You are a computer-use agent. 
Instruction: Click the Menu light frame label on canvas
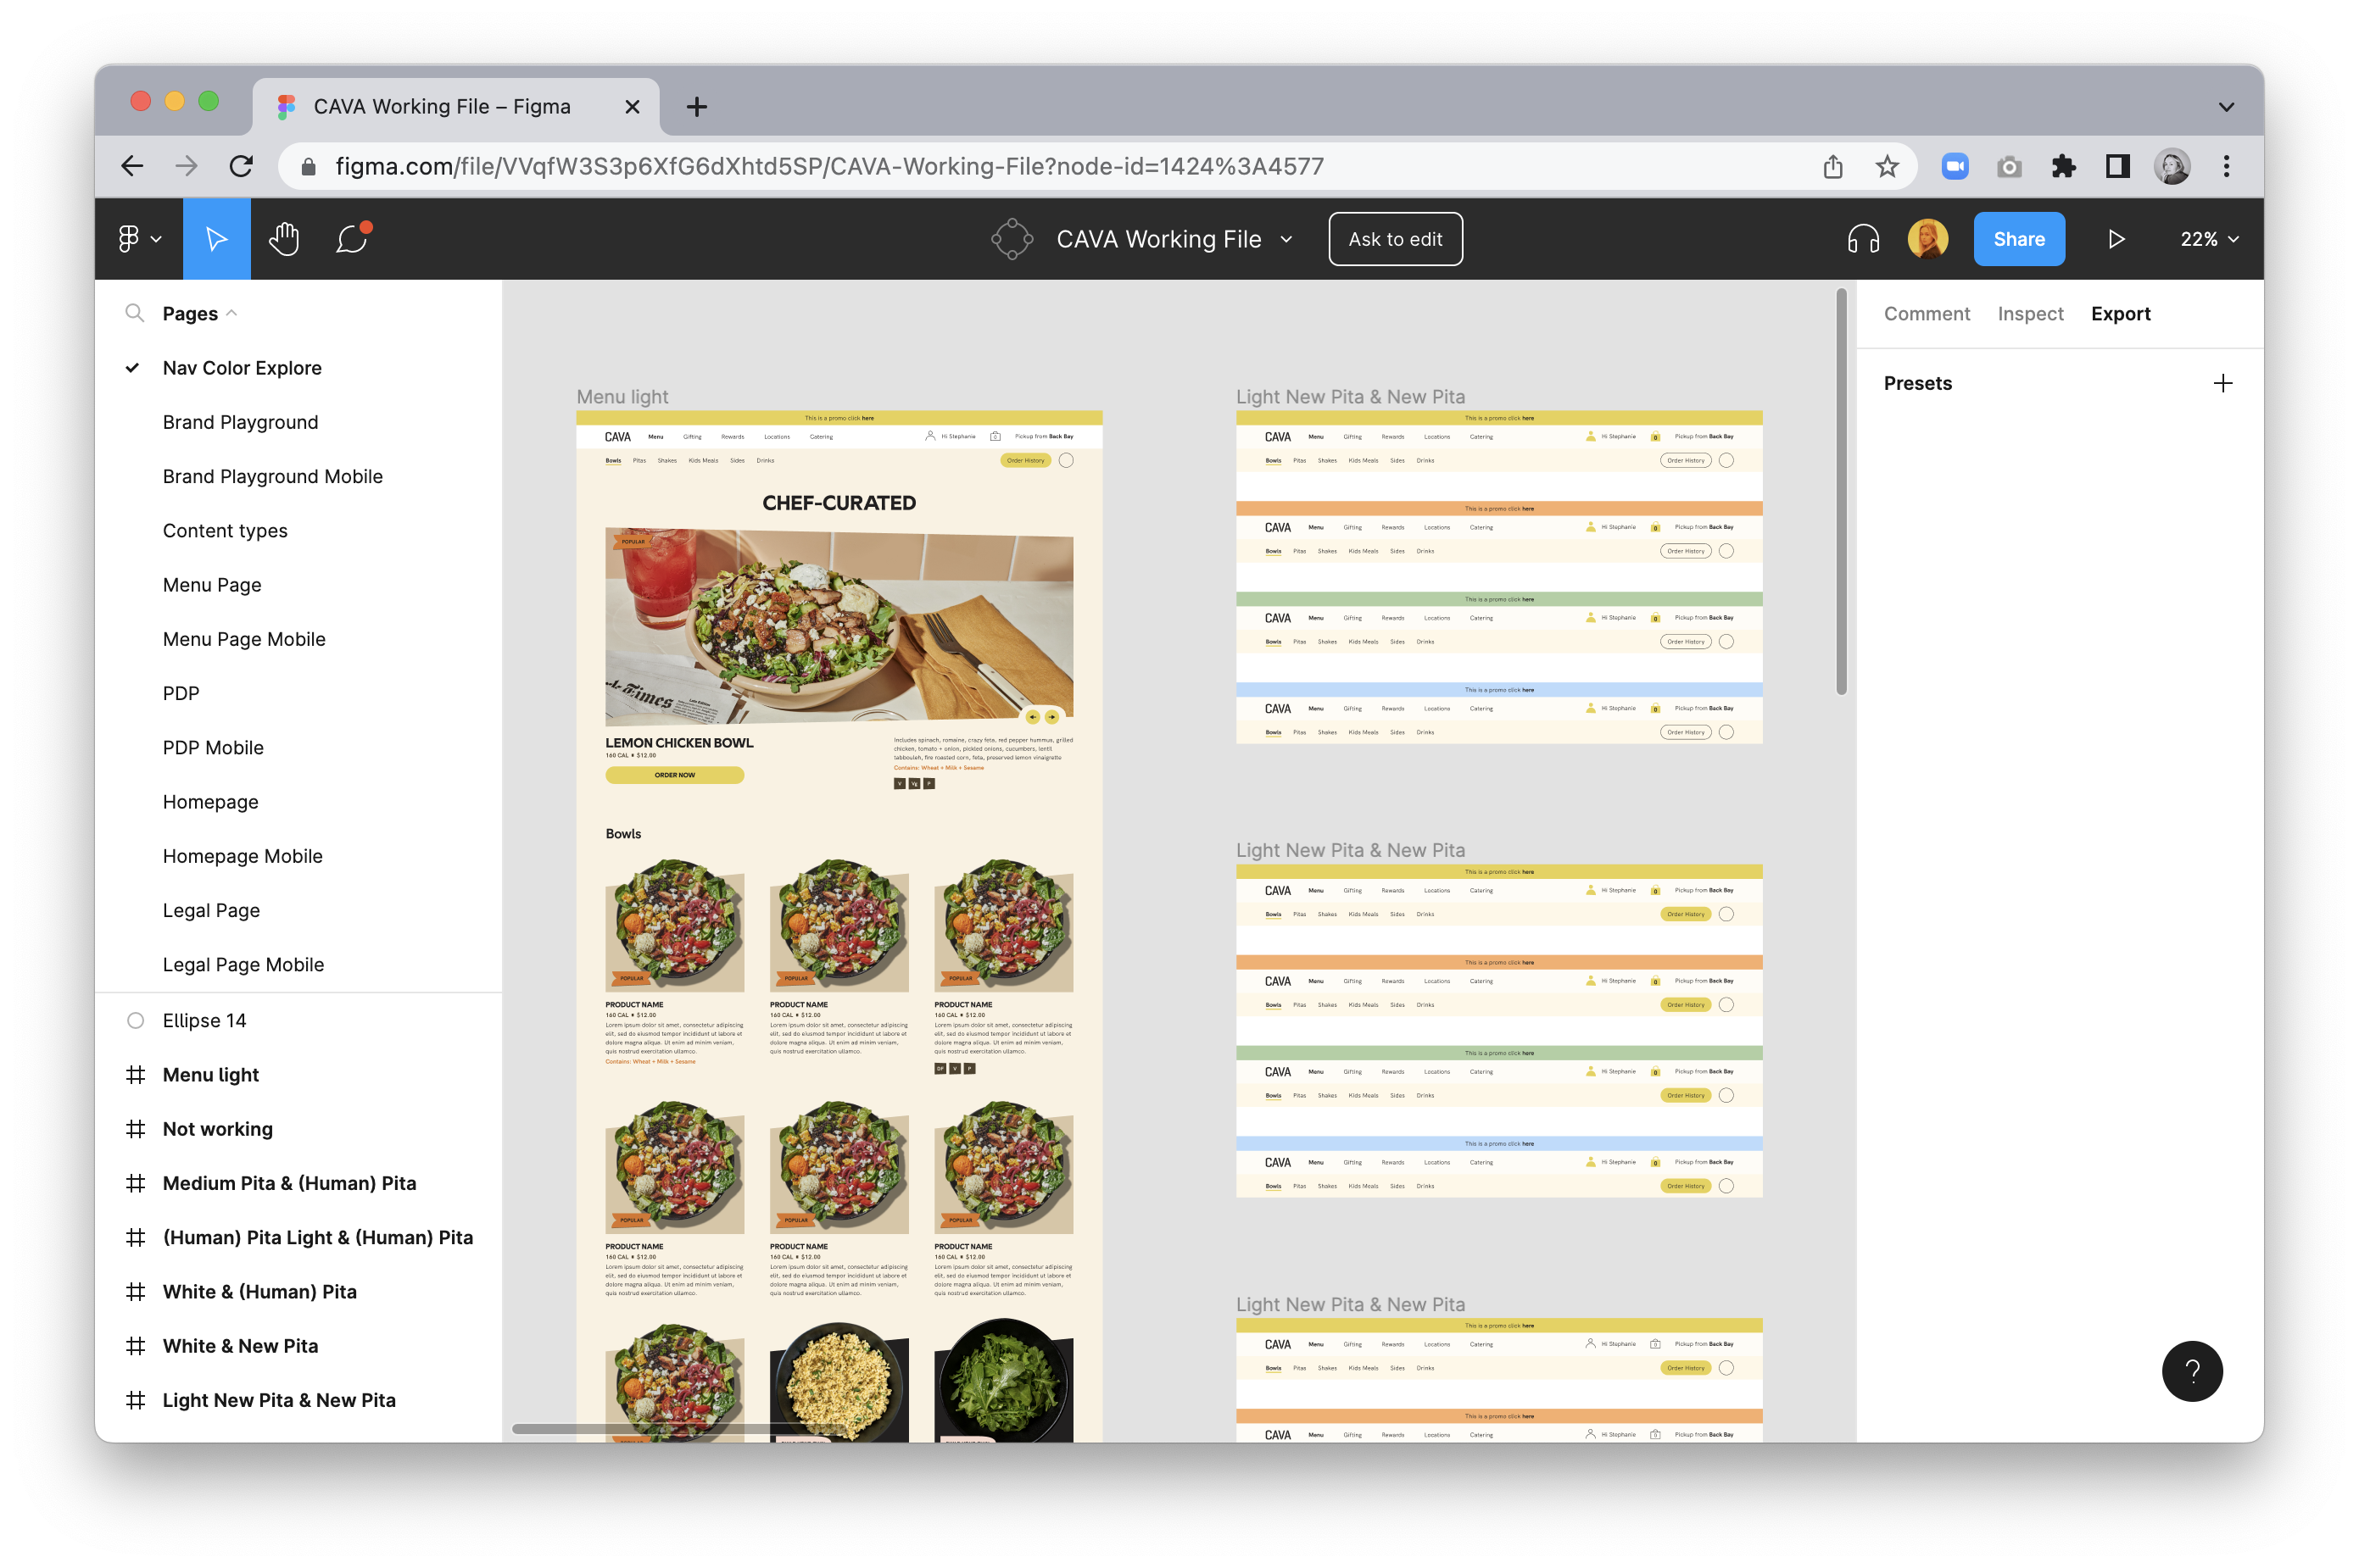[x=622, y=396]
